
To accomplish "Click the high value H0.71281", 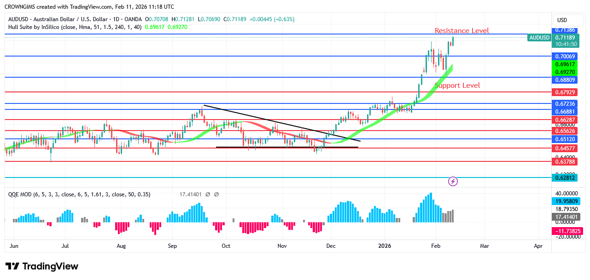I will pos(183,19).
